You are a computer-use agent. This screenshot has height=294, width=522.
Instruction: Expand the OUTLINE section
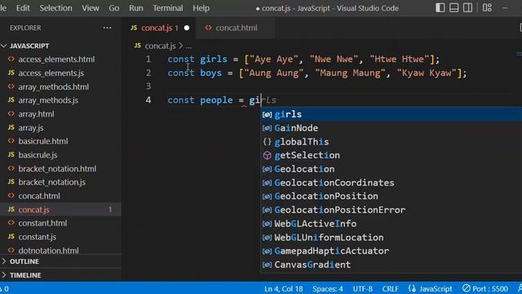click(x=24, y=261)
